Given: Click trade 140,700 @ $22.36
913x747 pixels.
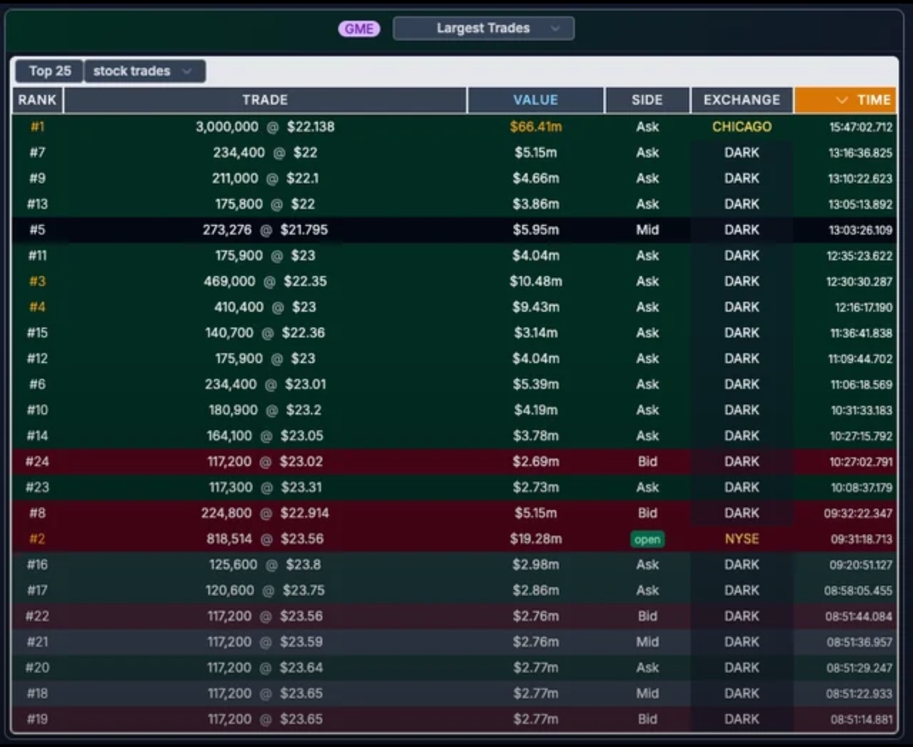Looking at the screenshot, I should (x=265, y=333).
